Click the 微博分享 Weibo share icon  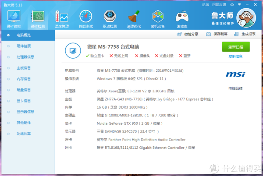pyautogui.click(x=179, y=34)
